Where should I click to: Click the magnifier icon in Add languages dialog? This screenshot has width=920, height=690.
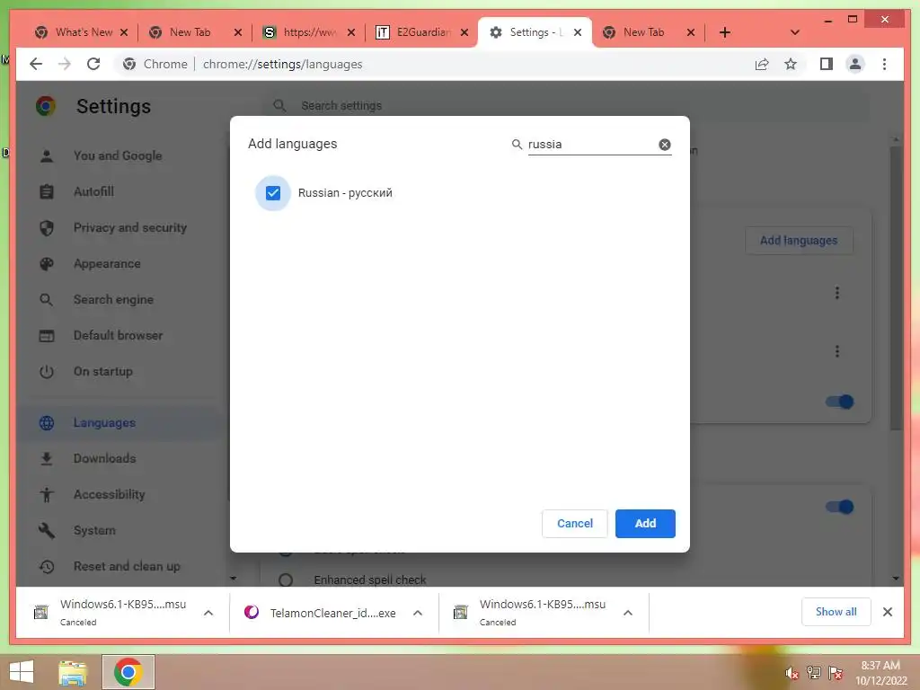pos(517,145)
